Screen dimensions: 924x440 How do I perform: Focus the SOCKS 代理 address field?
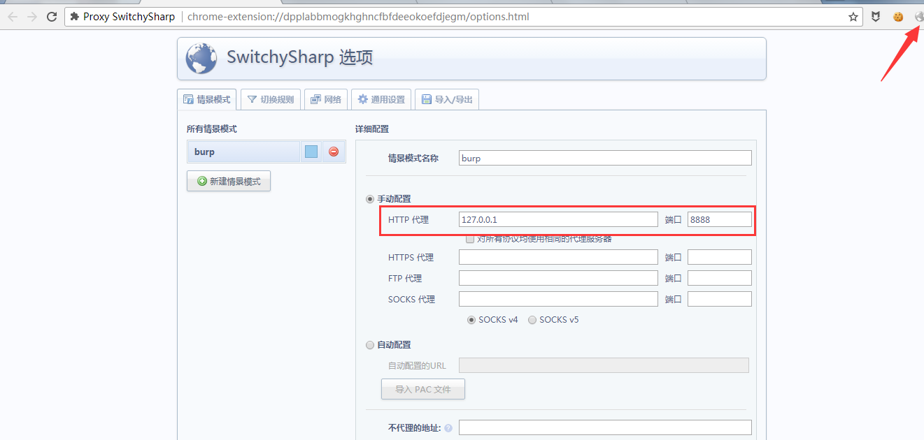click(558, 299)
